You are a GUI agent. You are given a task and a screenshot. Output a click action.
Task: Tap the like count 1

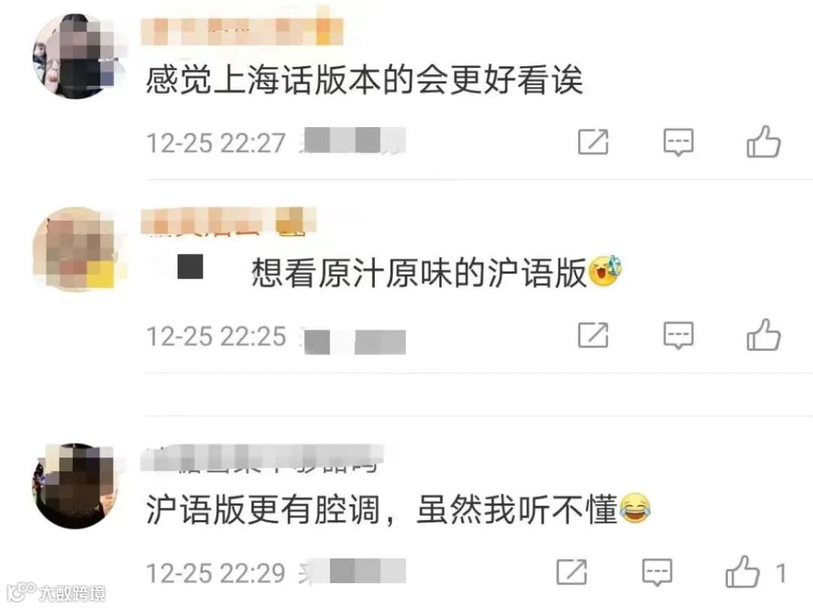pyautogui.click(x=781, y=573)
